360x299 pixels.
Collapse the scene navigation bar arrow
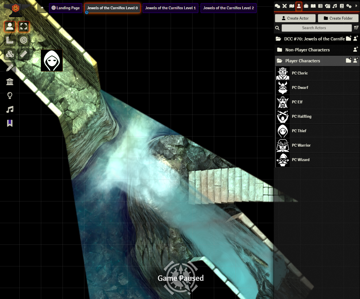pyautogui.click(x=42, y=8)
